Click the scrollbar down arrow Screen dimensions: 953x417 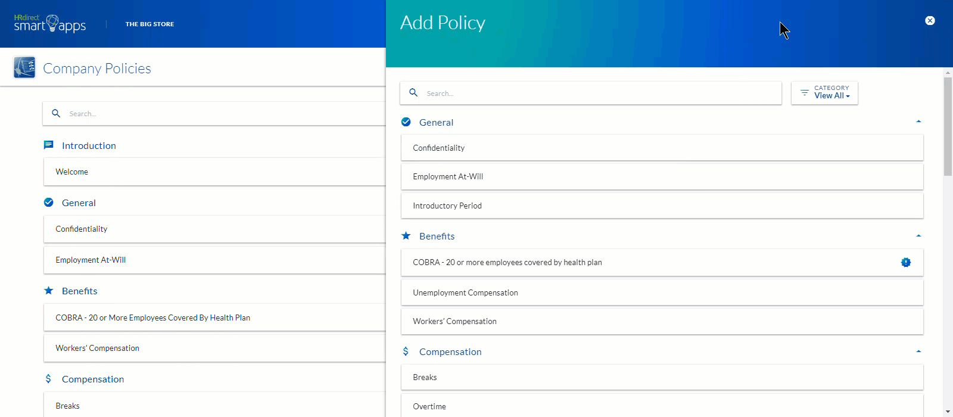(948, 412)
